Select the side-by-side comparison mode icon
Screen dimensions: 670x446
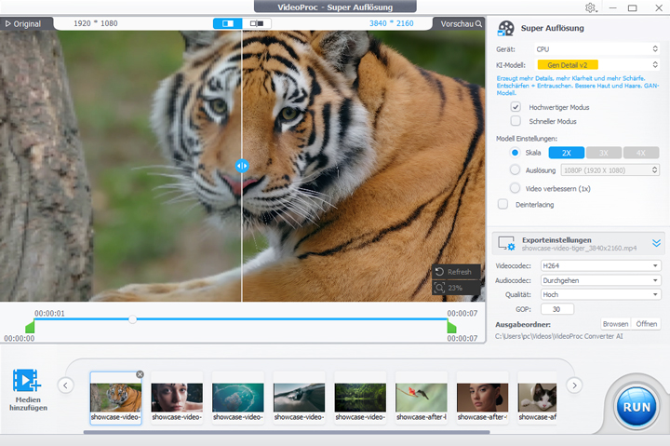pyautogui.click(x=256, y=23)
